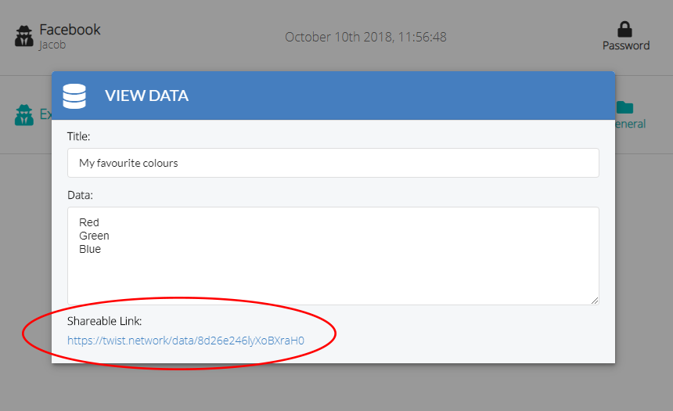Click the database icon in View Data header
Screen dimensions: 673x411
pos(74,96)
